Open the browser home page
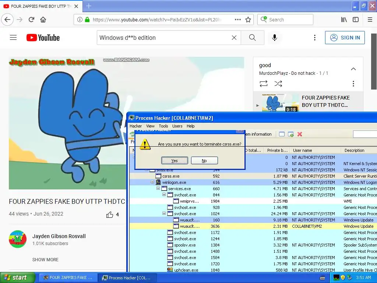The image size is (377, 283). tap(43, 20)
